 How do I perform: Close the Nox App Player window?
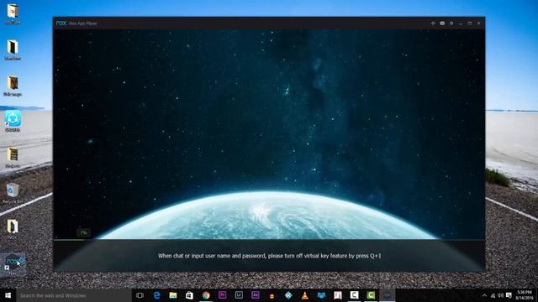[x=479, y=23]
